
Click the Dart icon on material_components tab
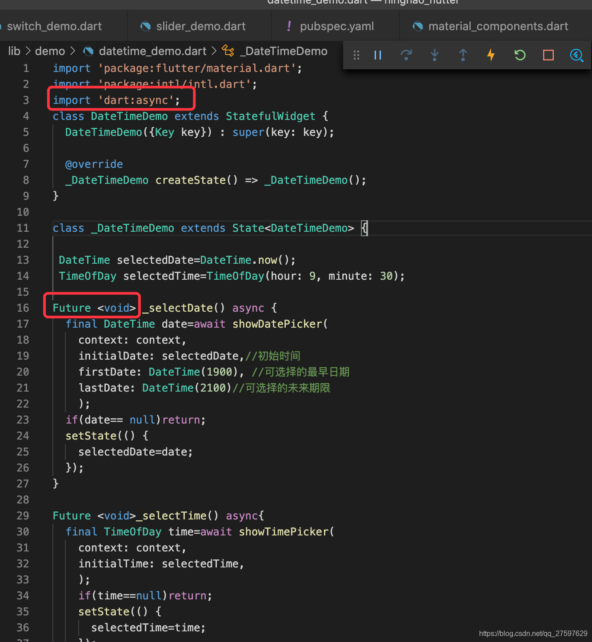418,26
